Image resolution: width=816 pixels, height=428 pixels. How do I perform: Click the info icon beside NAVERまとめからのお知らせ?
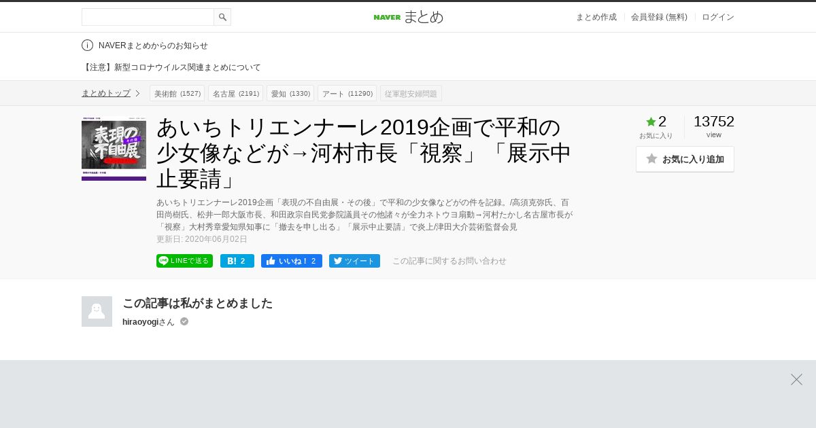[87, 46]
